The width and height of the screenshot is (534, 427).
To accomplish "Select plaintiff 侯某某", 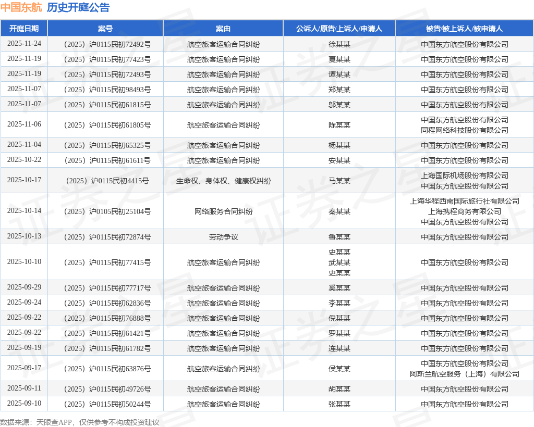I will pyautogui.click(x=339, y=369).
